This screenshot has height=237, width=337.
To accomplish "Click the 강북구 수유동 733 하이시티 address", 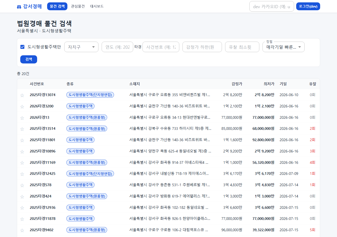I will pyautogui.click(x=170, y=129).
